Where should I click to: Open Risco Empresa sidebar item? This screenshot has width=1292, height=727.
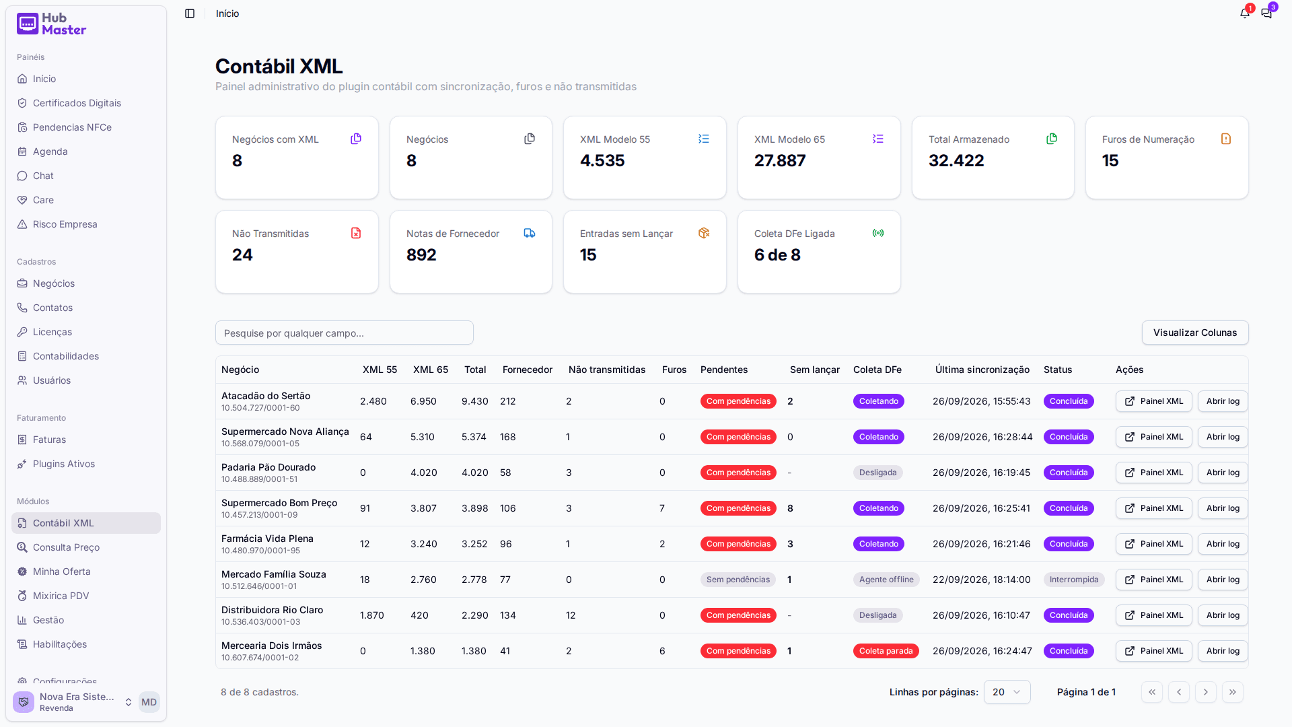point(86,224)
